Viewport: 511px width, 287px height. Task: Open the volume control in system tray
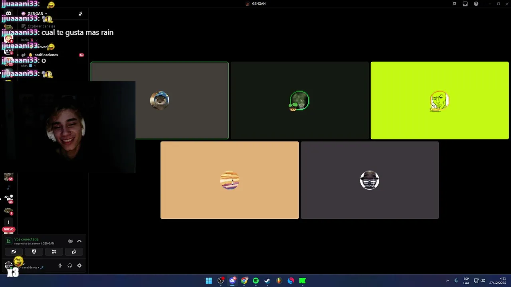[x=483, y=281]
